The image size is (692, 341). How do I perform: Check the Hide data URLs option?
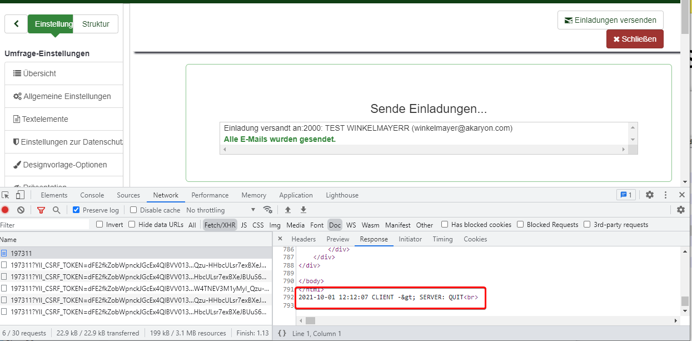click(x=132, y=225)
